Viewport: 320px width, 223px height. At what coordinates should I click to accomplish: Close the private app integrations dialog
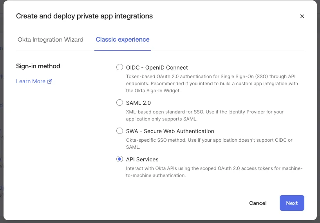302,16
